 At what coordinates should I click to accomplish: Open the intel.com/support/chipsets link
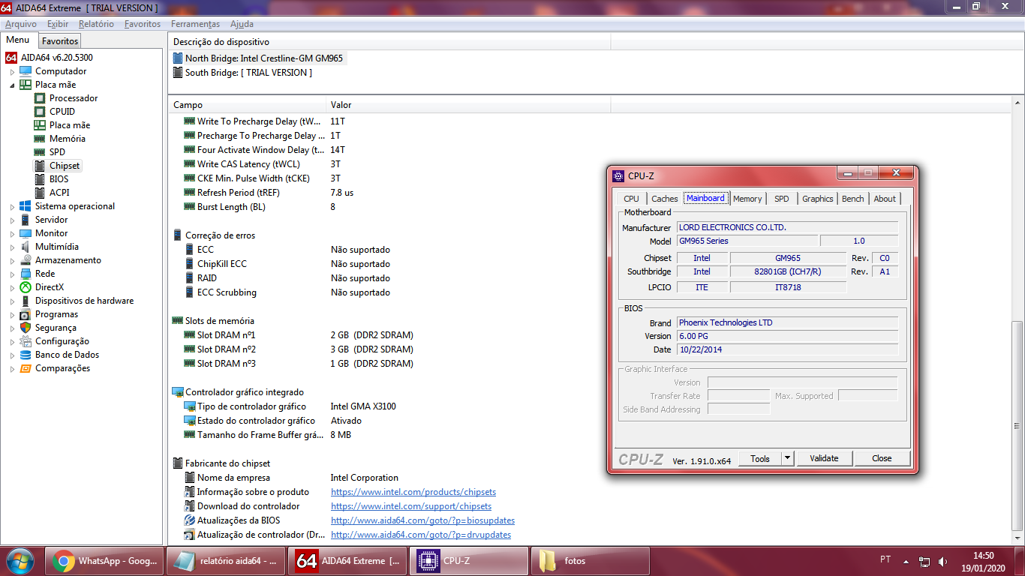point(411,506)
